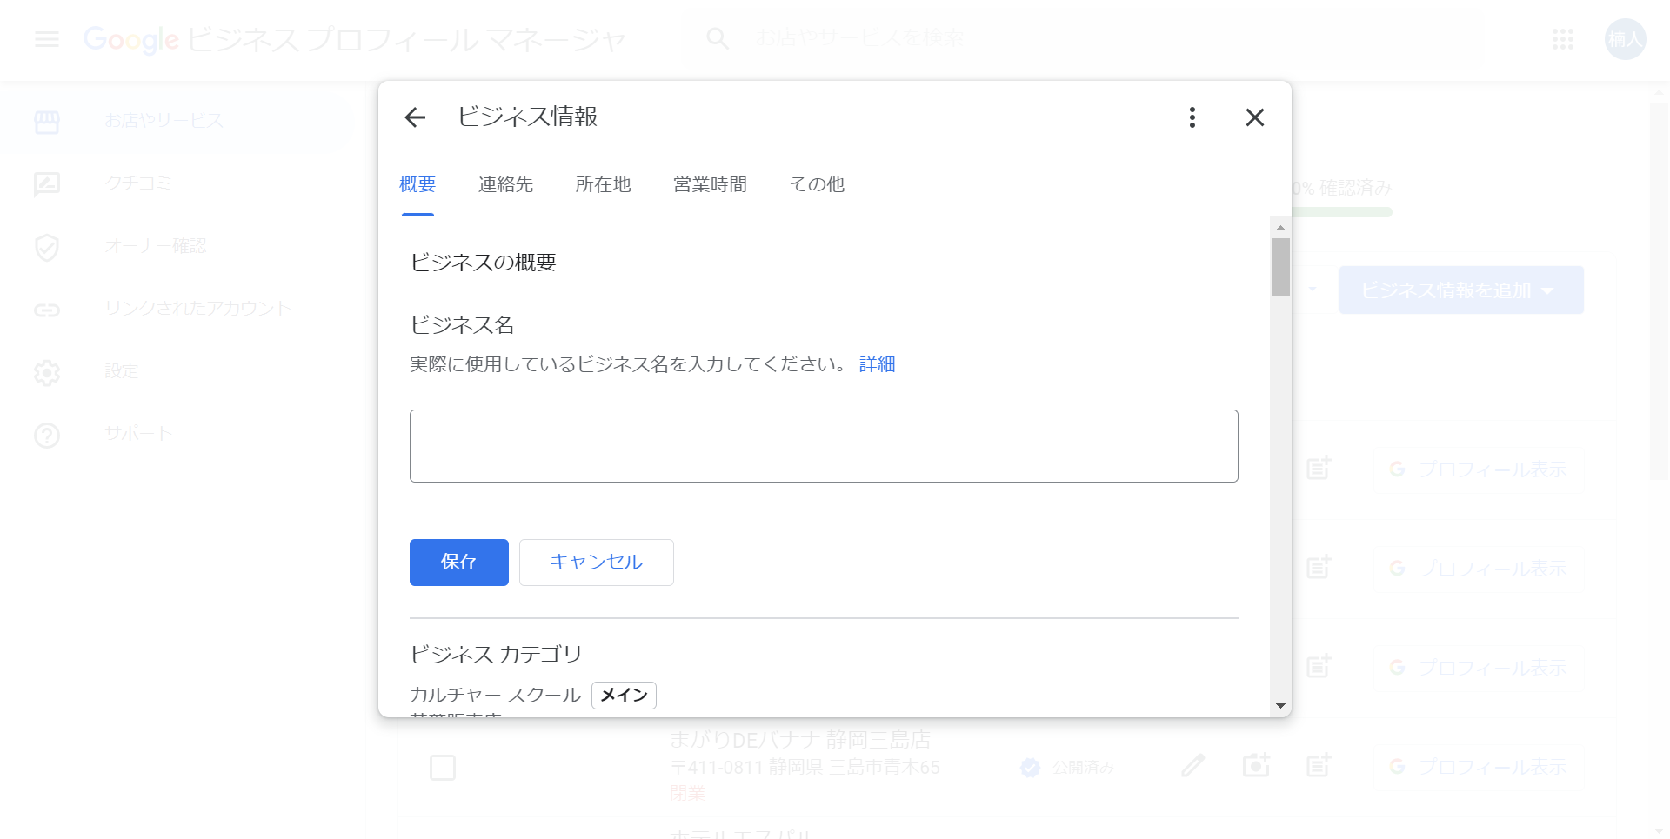Click the reviews icon in sidebar
The image size is (1670, 839).
47,184
